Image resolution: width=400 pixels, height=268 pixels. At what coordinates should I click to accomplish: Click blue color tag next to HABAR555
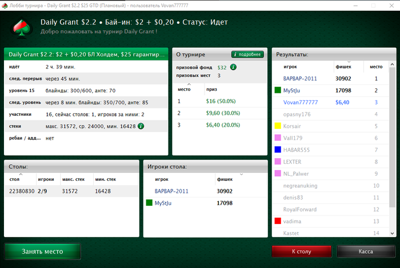[278, 149]
